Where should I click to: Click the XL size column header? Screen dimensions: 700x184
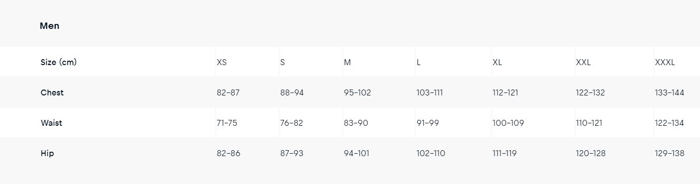point(497,63)
